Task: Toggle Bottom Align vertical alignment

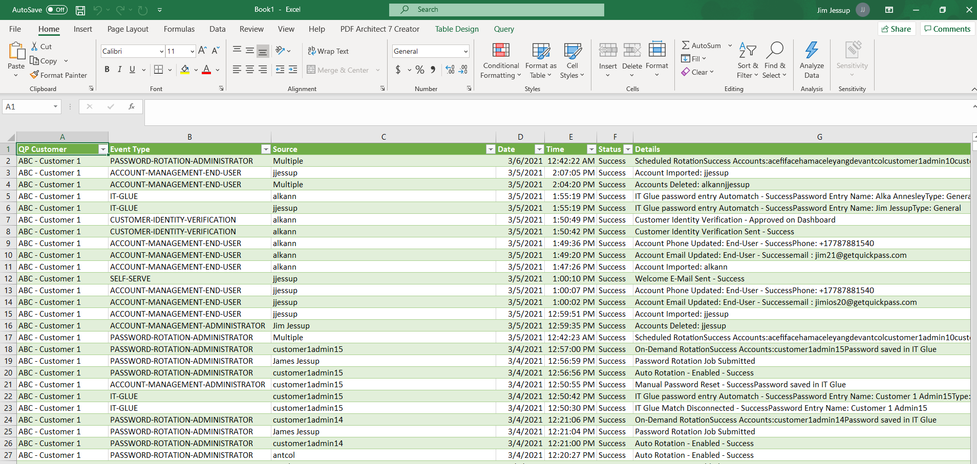Action: point(262,51)
